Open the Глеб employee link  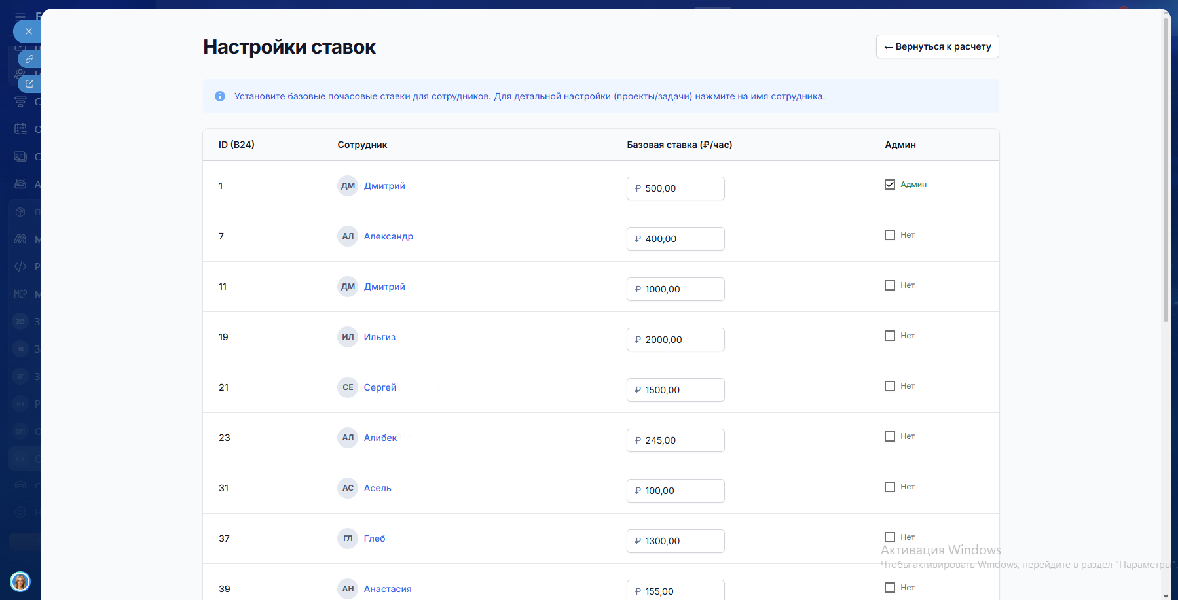[375, 538]
